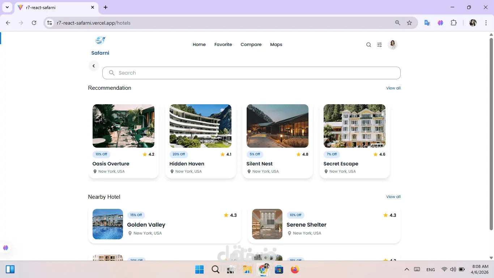Click the 20% Off badge on Hidden Haven

pos(179,154)
